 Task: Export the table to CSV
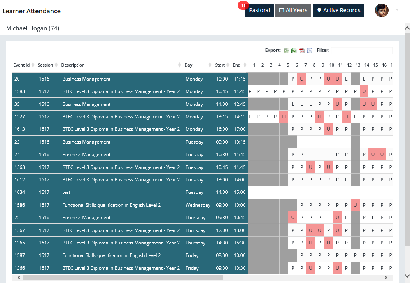pos(286,50)
